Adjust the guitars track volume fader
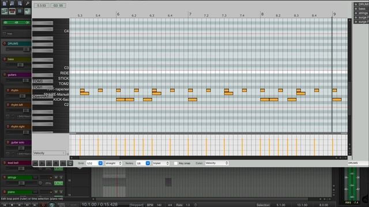The width and height of the screenshot is (369, 207). tap(25, 80)
